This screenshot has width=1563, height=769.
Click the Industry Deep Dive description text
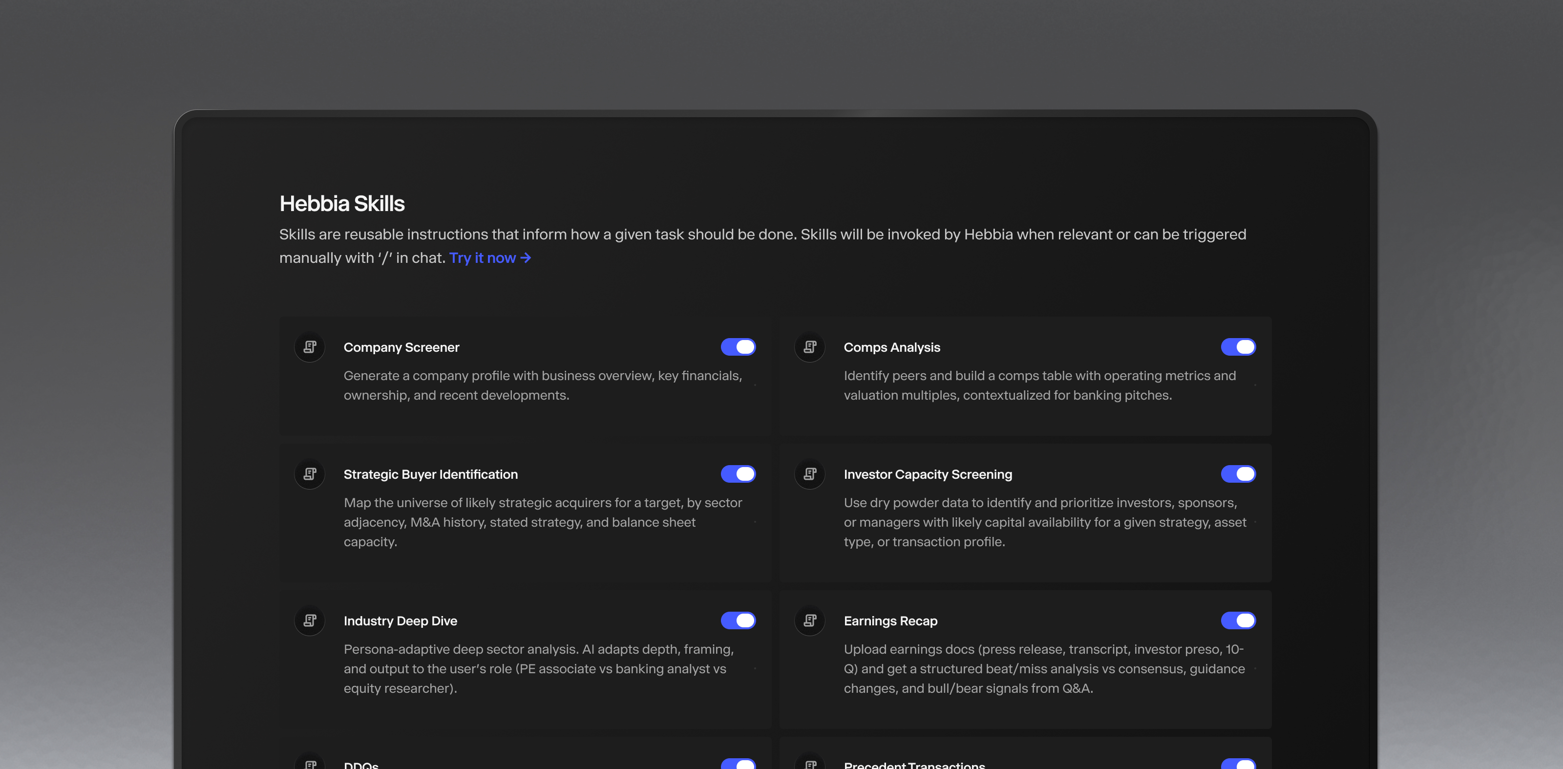538,669
